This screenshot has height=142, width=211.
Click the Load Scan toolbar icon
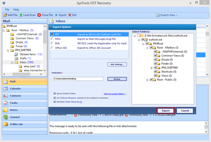coord(21,15)
